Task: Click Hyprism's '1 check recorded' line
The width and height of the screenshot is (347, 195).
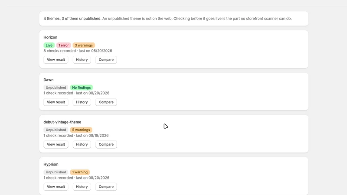Action: coord(76,178)
